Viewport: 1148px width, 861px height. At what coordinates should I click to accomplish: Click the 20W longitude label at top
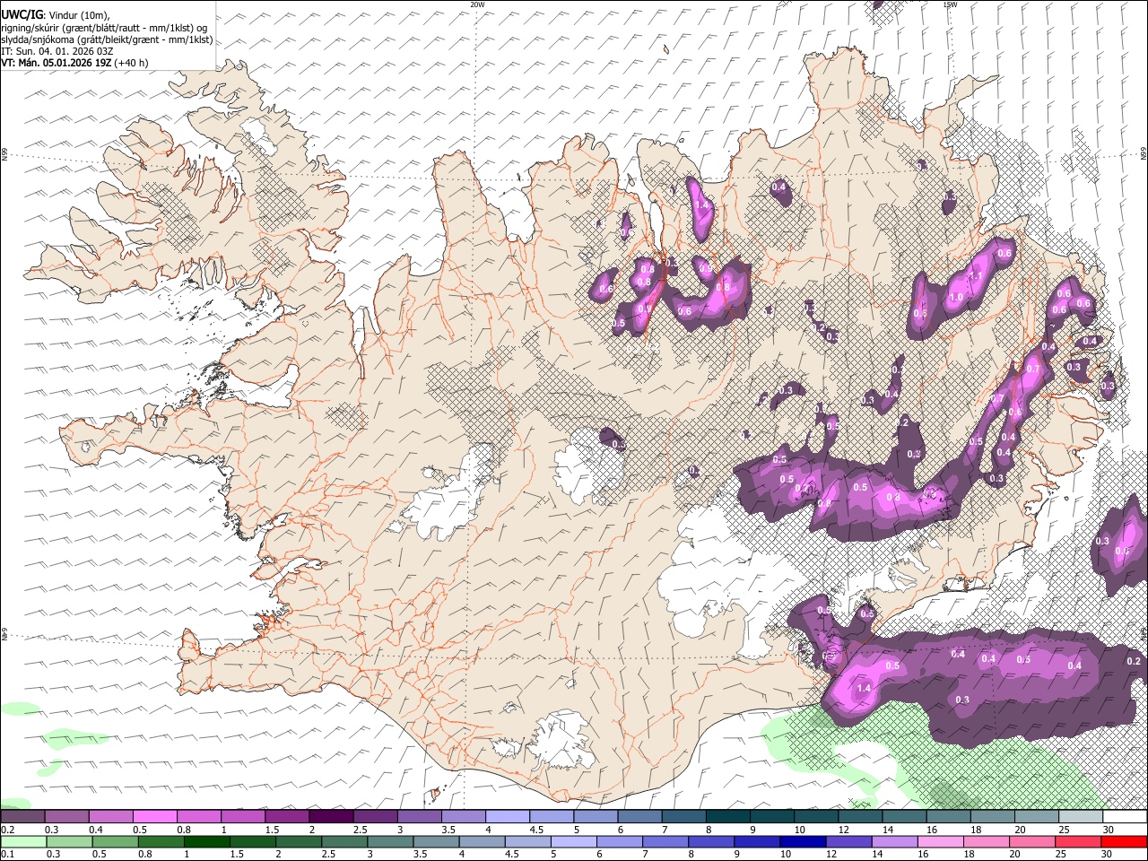click(477, 4)
